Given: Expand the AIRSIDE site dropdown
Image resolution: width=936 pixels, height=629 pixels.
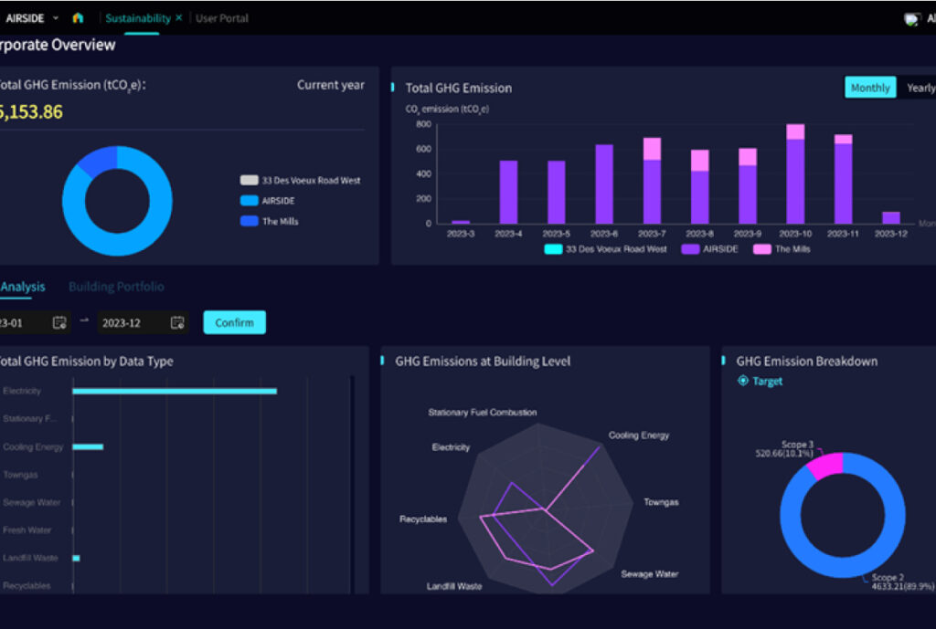Looking at the screenshot, I should tap(56, 18).
